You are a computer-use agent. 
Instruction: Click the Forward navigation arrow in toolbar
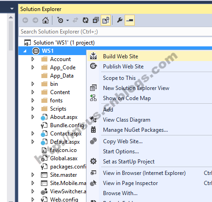35,20
